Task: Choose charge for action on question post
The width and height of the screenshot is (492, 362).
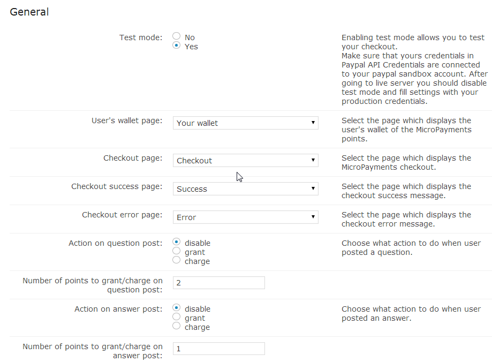Action: 177,261
